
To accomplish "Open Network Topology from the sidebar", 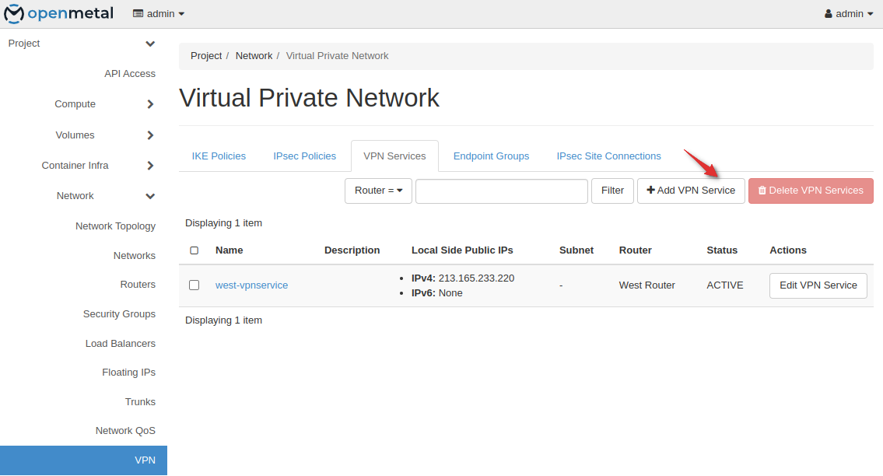I will pos(115,226).
